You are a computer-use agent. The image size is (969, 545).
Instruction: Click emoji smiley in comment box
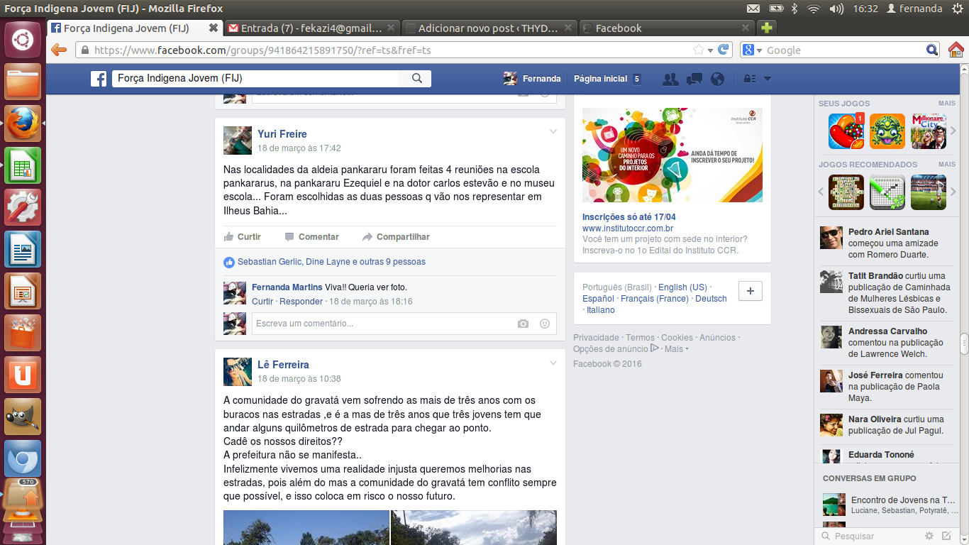(545, 324)
